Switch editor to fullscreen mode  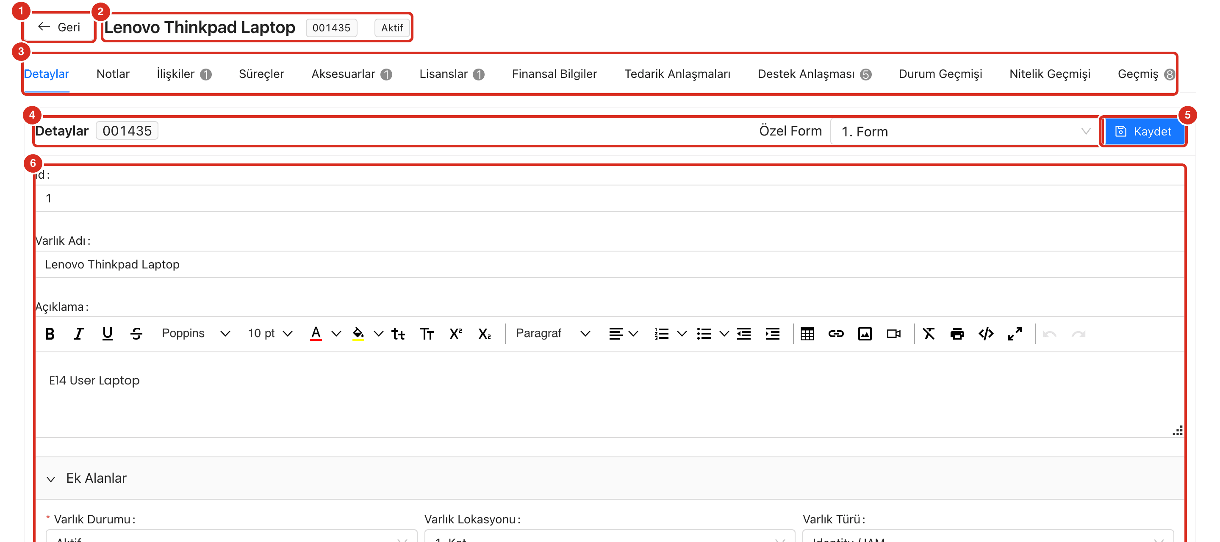click(x=1015, y=334)
